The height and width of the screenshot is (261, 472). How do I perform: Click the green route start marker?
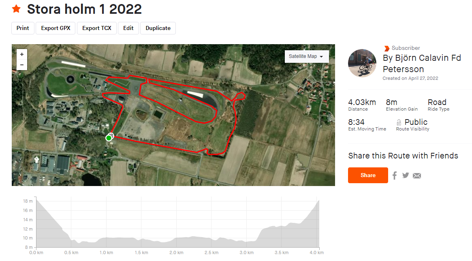(x=109, y=138)
